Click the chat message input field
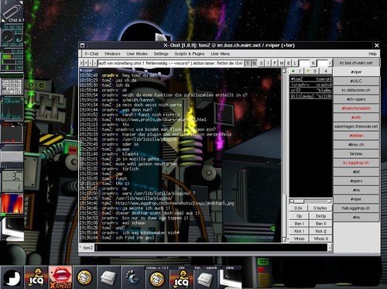The height and width of the screenshot is (289, 387). (211, 248)
